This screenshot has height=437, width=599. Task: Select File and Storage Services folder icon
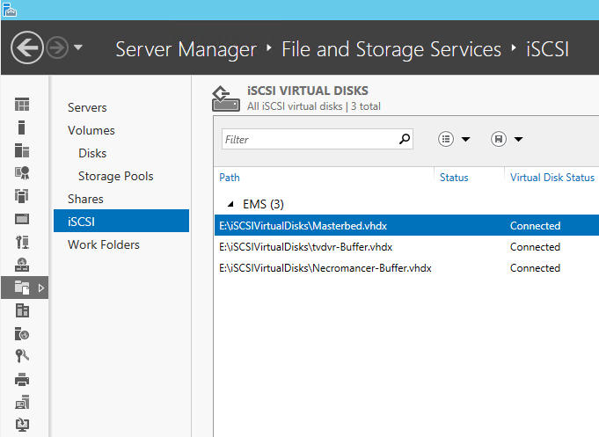pos(22,288)
